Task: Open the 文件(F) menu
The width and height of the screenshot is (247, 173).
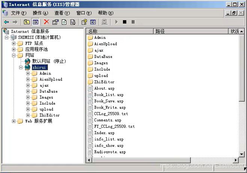Action: 19,13
